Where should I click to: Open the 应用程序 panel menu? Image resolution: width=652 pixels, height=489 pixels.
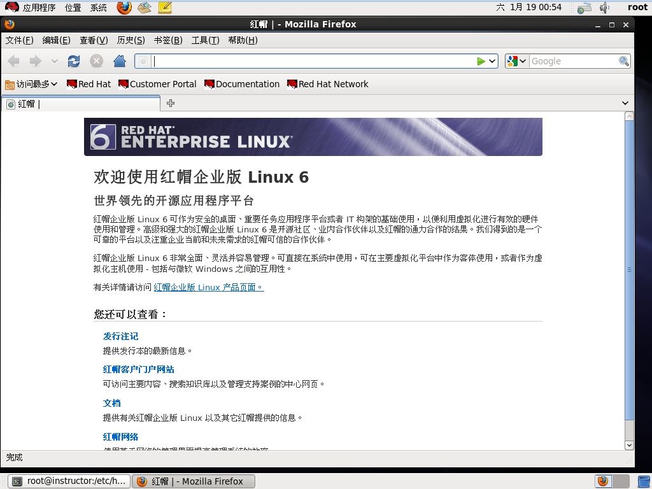pos(39,8)
